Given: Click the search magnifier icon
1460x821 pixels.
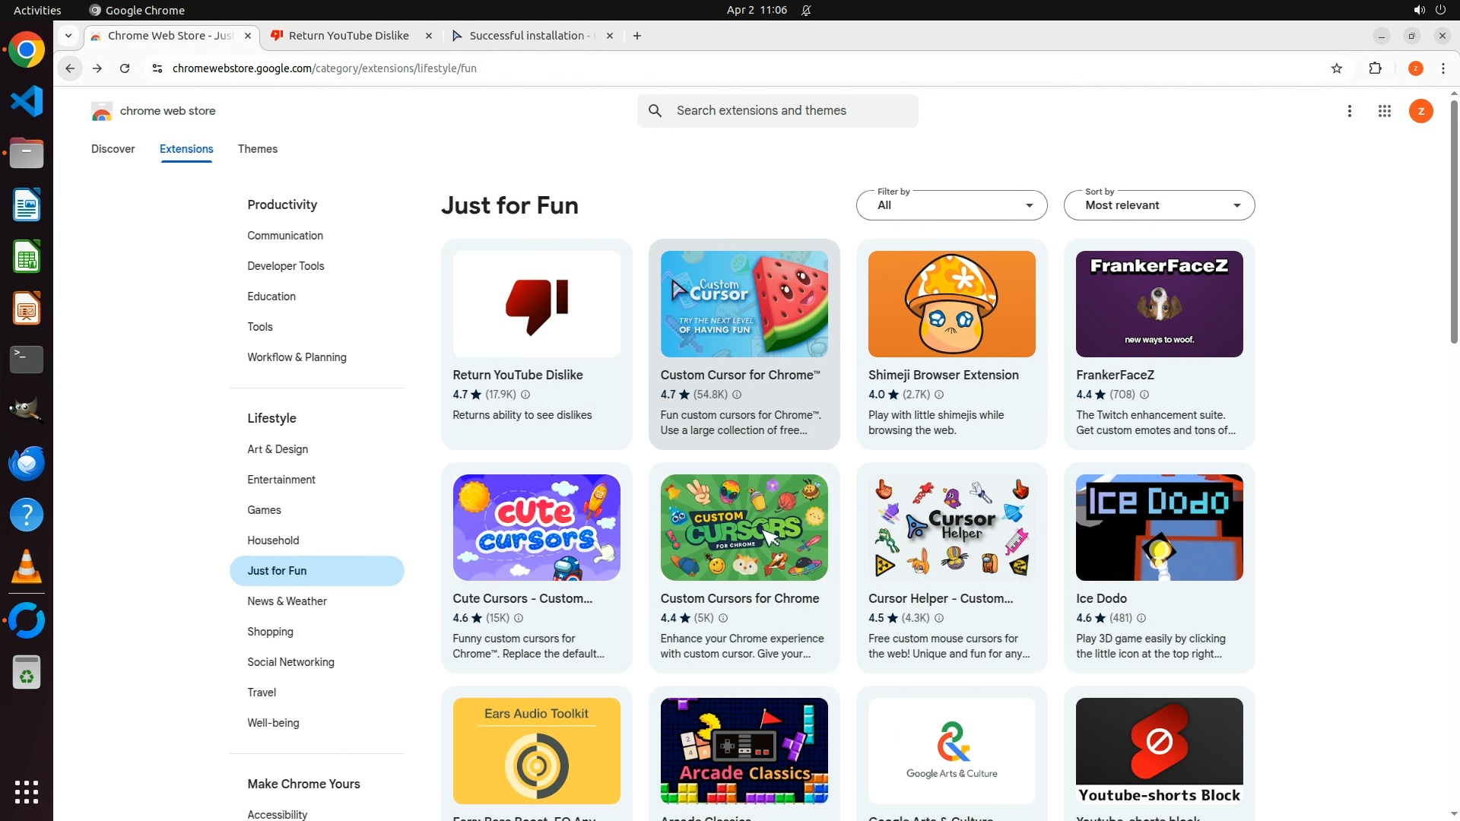Looking at the screenshot, I should [x=655, y=111].
